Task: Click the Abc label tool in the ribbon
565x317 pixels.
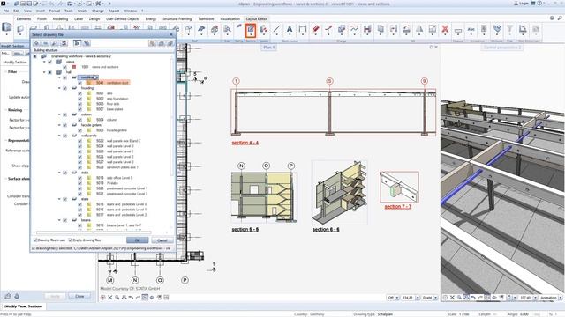Action: (x=471, y=29)
